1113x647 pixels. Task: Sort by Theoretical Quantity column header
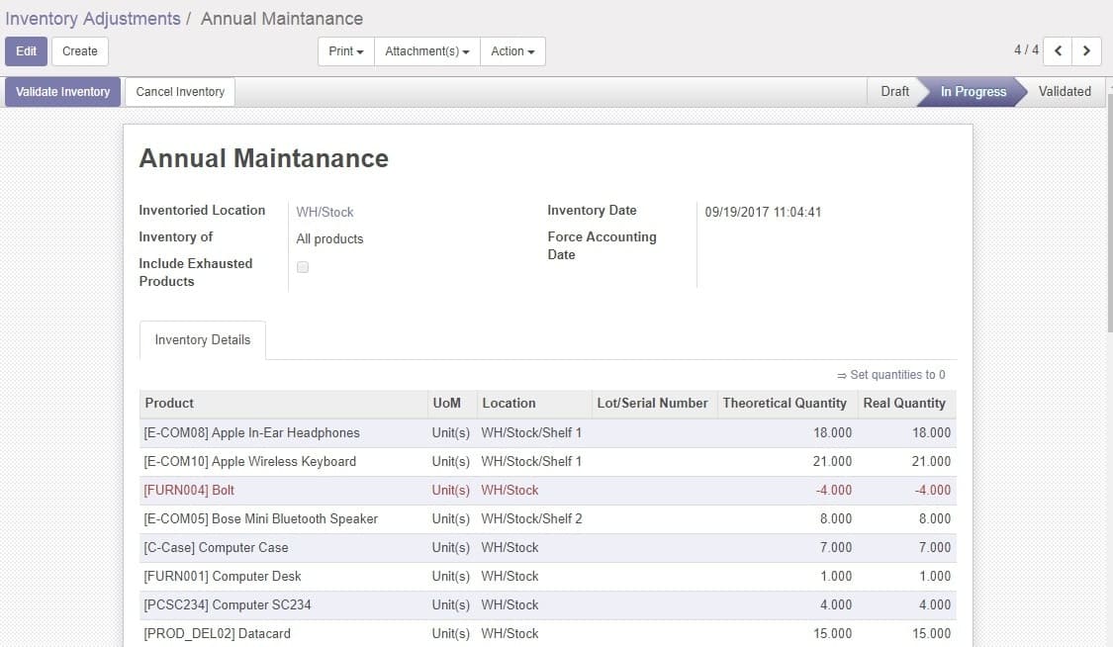tap(784, 404)
